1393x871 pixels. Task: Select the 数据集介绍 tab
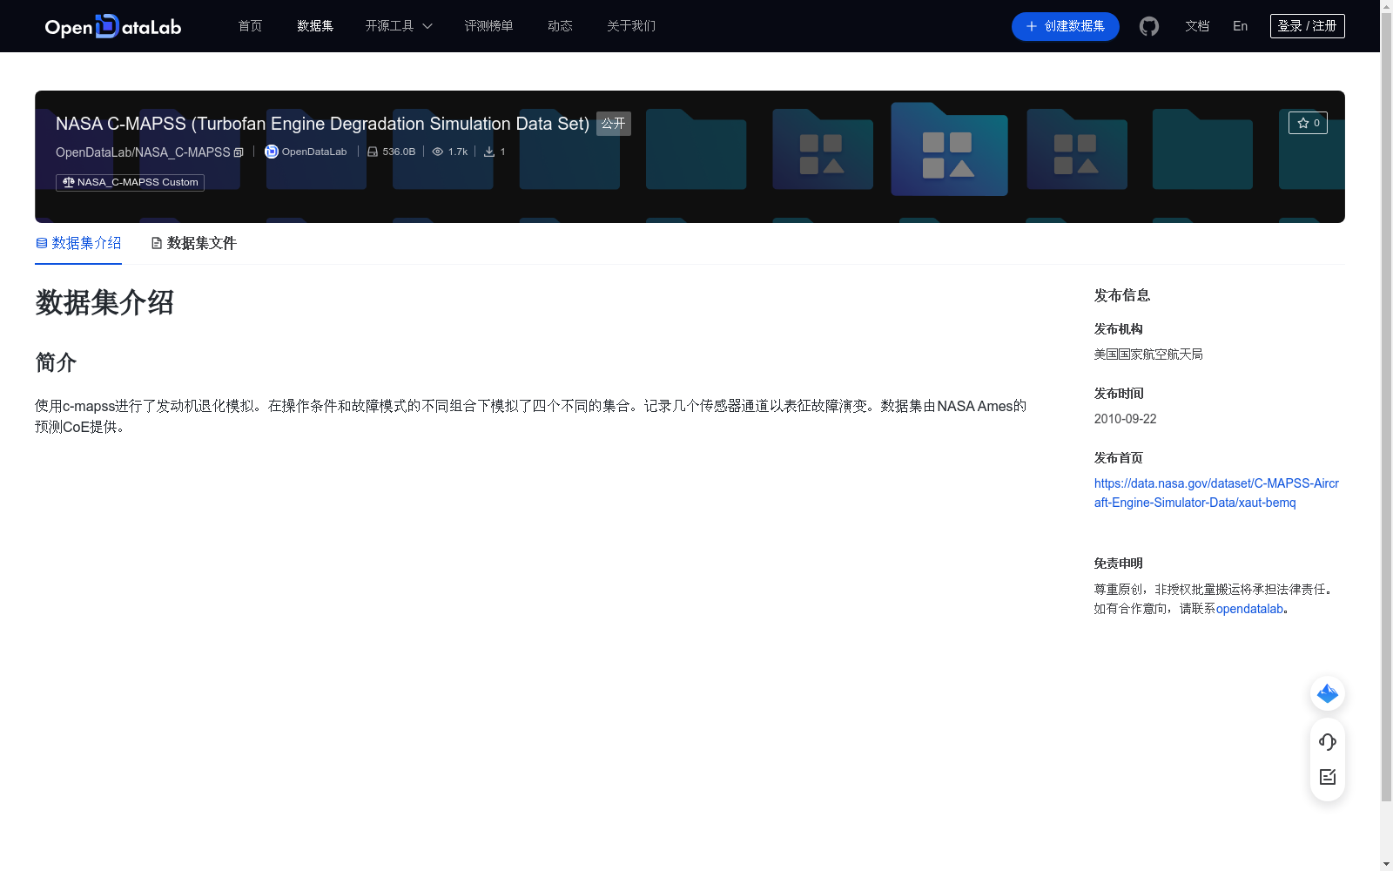(78, 243)
